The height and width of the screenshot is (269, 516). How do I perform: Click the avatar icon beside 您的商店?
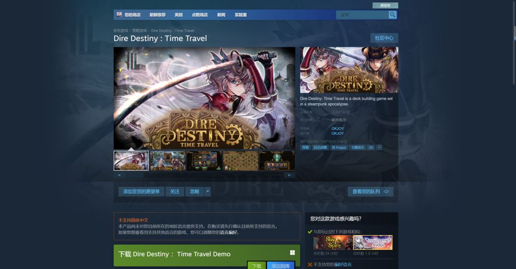pos(119,15)
